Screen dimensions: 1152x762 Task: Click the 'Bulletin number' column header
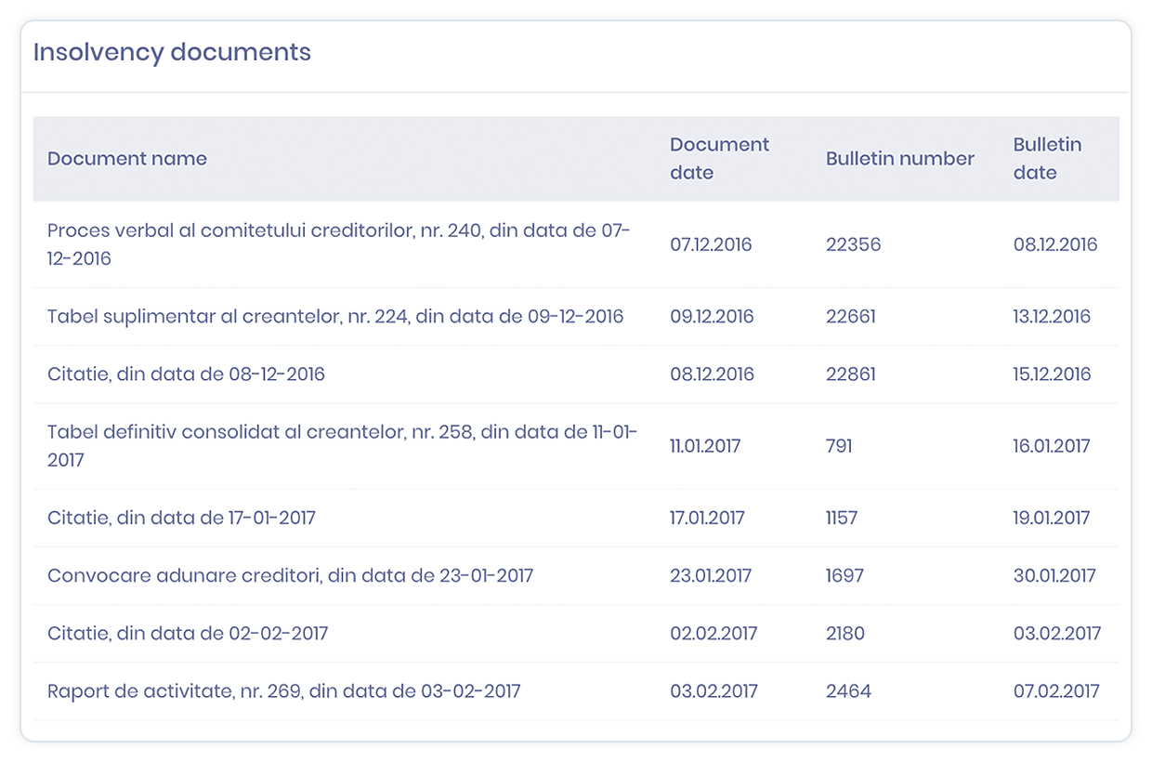coord(900,159)
